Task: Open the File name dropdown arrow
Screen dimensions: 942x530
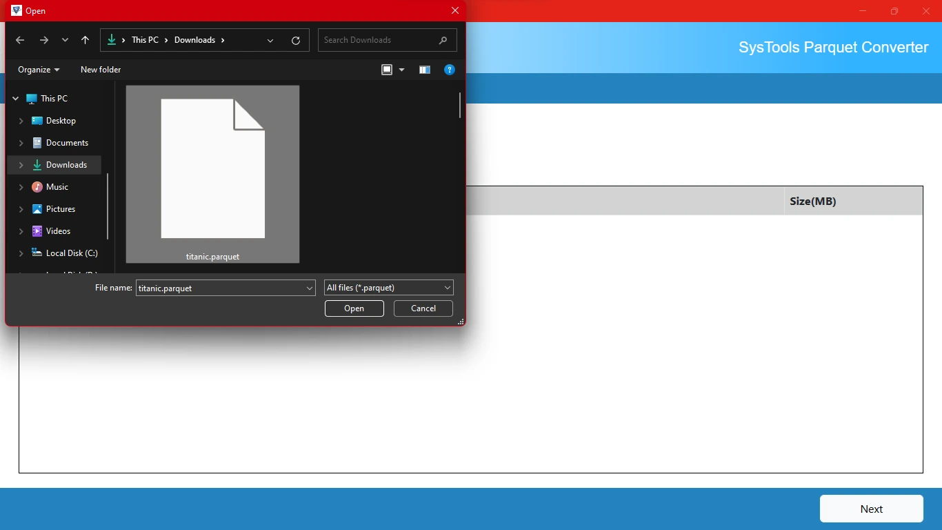Action: [310, 288]
